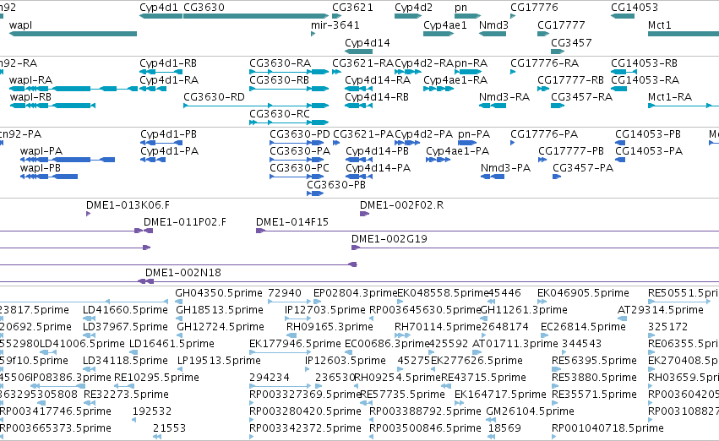Select the CG3457 gene label

tap(571, 42)
